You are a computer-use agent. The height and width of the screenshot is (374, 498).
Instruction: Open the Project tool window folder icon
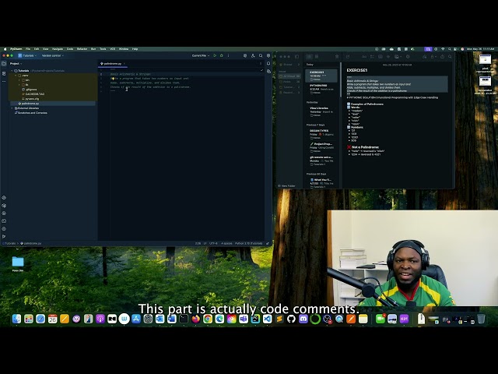tap(4, 64)
